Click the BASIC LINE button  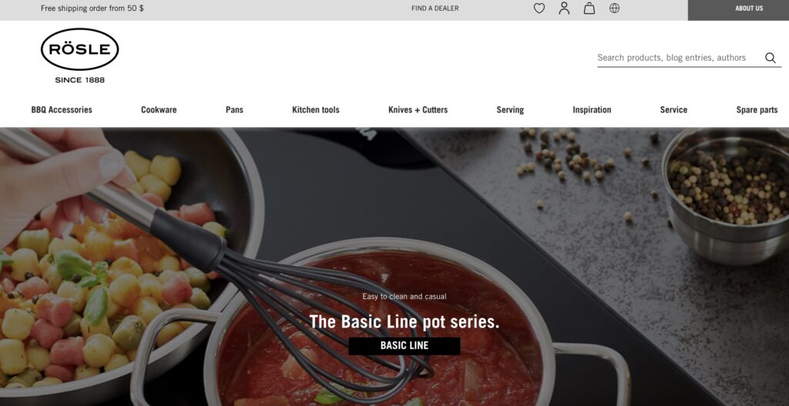404,346
